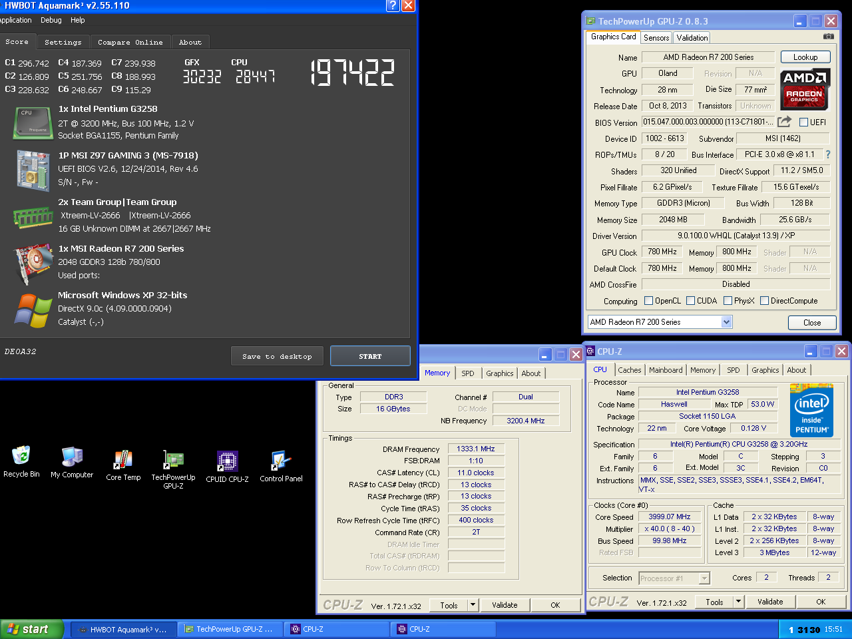
Task: Click Validate in CPU-Z processor window
Action: click(x=770, y=602)
